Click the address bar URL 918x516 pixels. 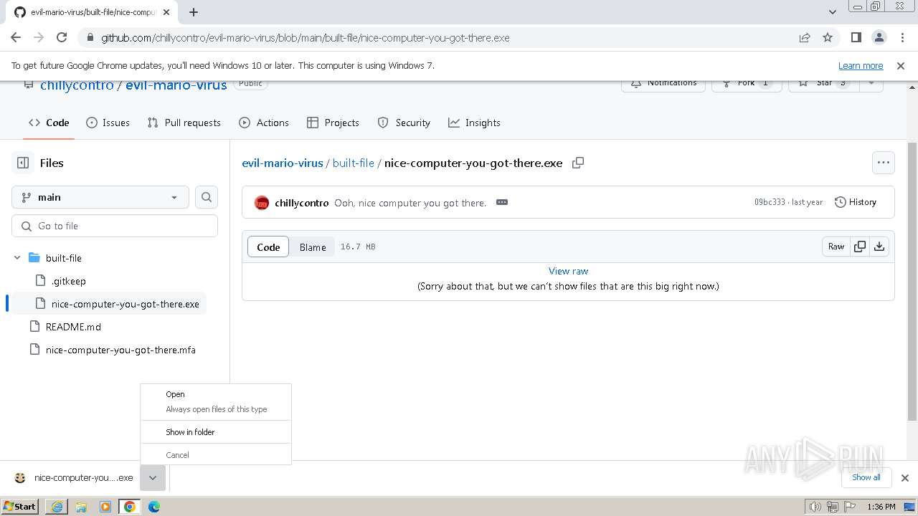coord(305,37)
